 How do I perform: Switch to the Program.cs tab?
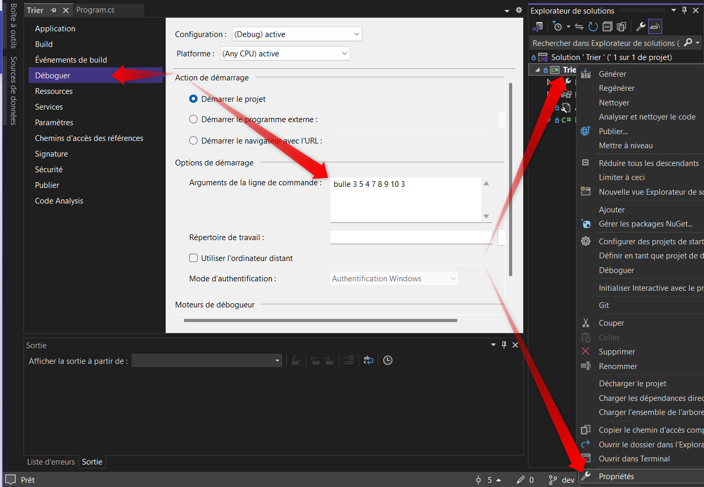point(95,10)
